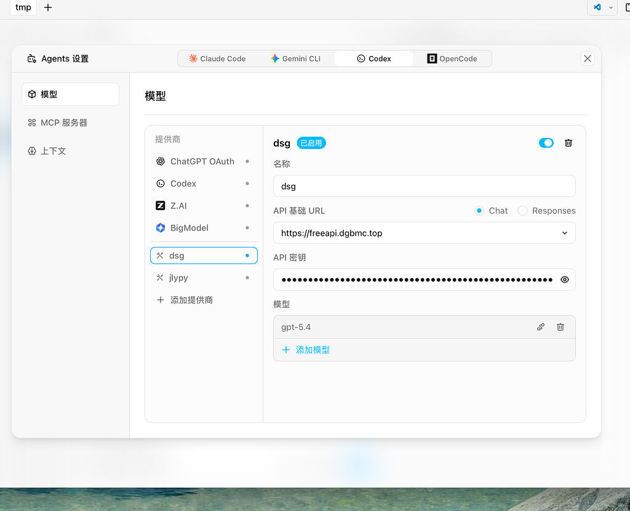
Task: Click the status dot beside ChatGPT OAuth
Action: point(247,161)
